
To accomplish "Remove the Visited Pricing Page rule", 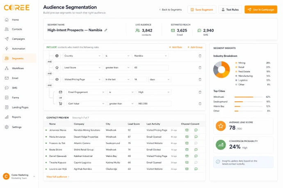I will point(200,79).
